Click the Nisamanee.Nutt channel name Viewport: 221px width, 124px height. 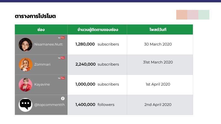[x=48, y=44]
